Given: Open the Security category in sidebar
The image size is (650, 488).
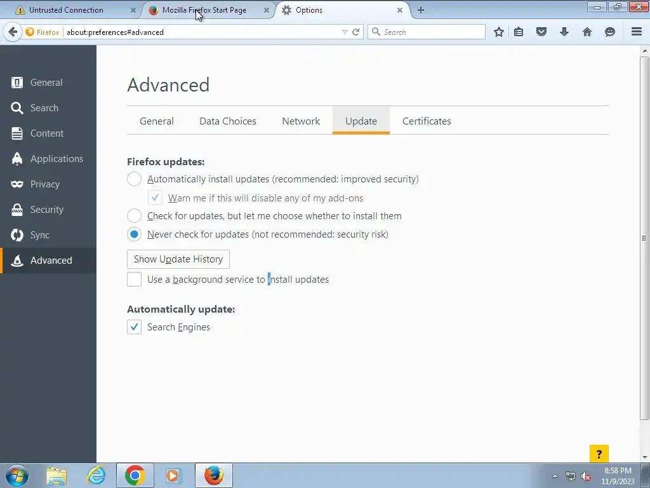Looking at the screenshot, I should click(x=48, y=210).
